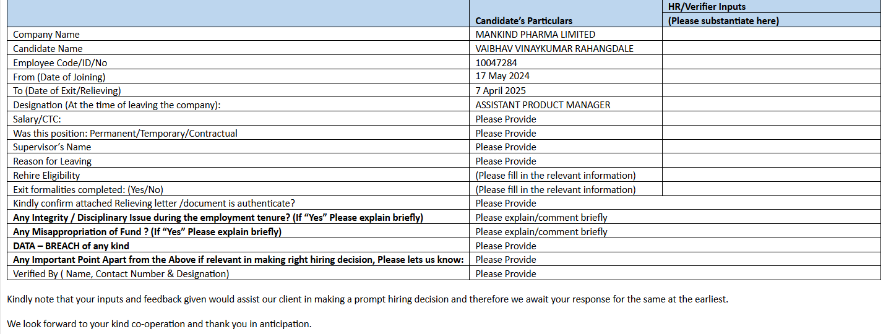Click the HR input cell for Candidate Name

tap(771, 48)
